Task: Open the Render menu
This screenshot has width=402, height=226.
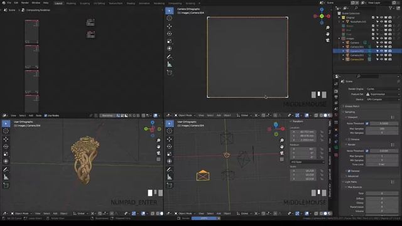Action: pyautogui.click(x=25, y=3)
